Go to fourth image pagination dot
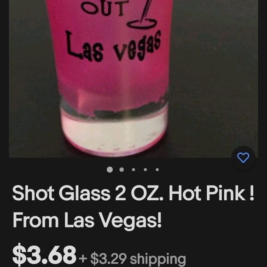 tap(145, 169)
